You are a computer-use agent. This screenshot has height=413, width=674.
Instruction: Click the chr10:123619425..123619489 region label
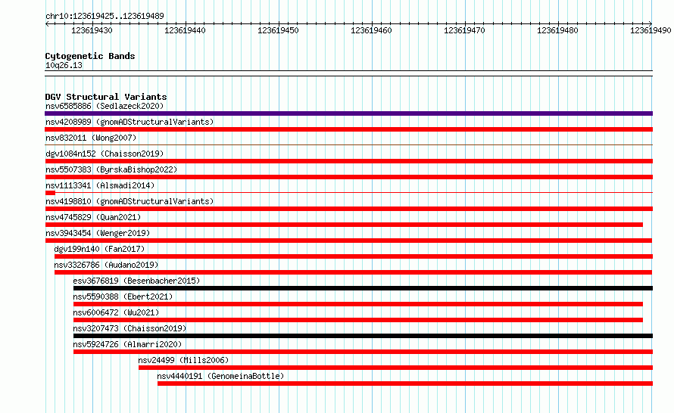point(105,16)
